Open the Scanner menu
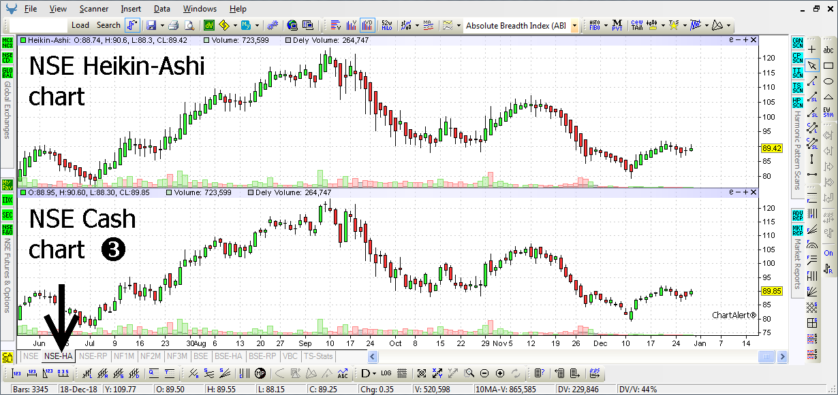838x395 pixels. pyautogui.click(x=93, y=9)
